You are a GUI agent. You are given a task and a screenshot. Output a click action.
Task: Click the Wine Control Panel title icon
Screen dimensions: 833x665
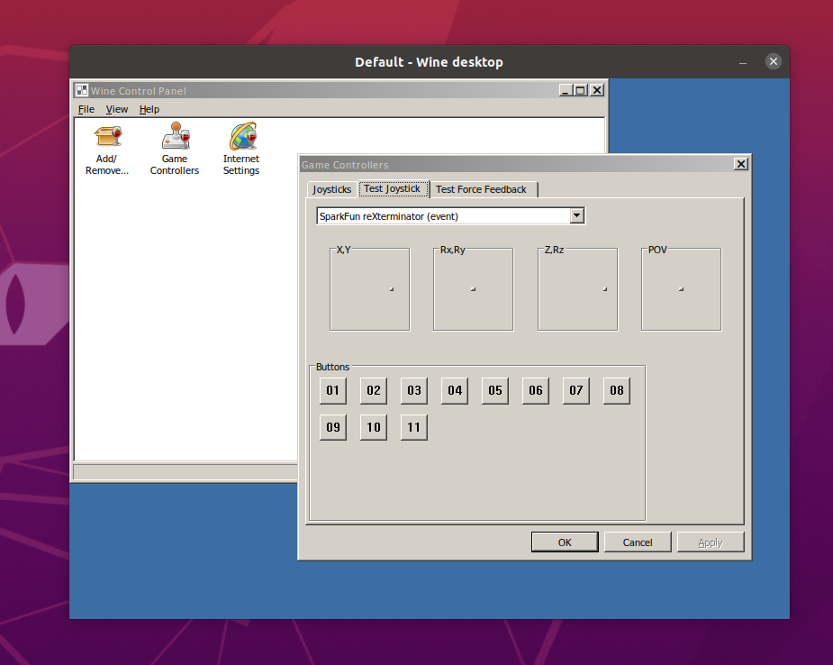tap(82, 90)
